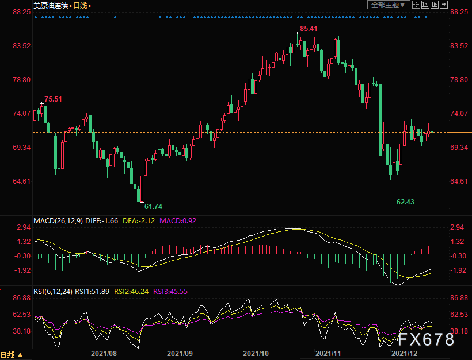The height and width of the screenshot is (360, 472).
Task: Click the 62.43 low price marker
Action: tap(405, 202)
